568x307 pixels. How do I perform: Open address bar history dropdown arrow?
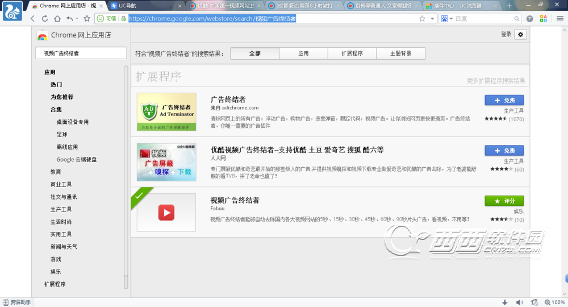tap(432, 19)
